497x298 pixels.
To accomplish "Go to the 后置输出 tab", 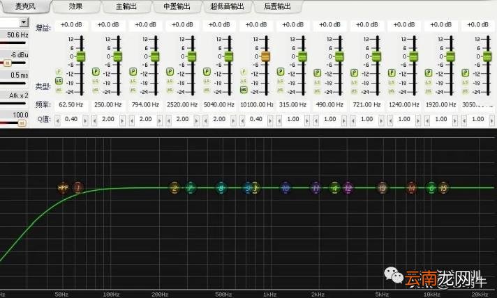I will coord(277,6).
